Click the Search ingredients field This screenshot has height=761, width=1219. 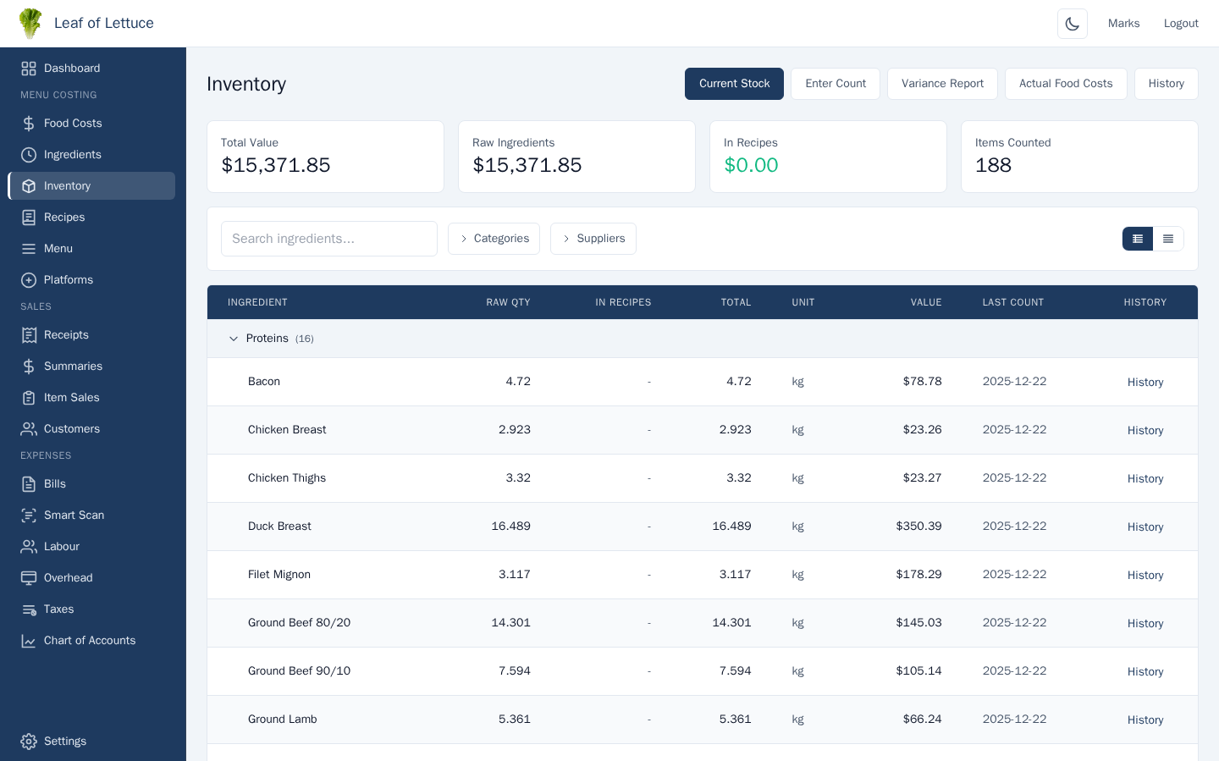click(x=328, y=239)
